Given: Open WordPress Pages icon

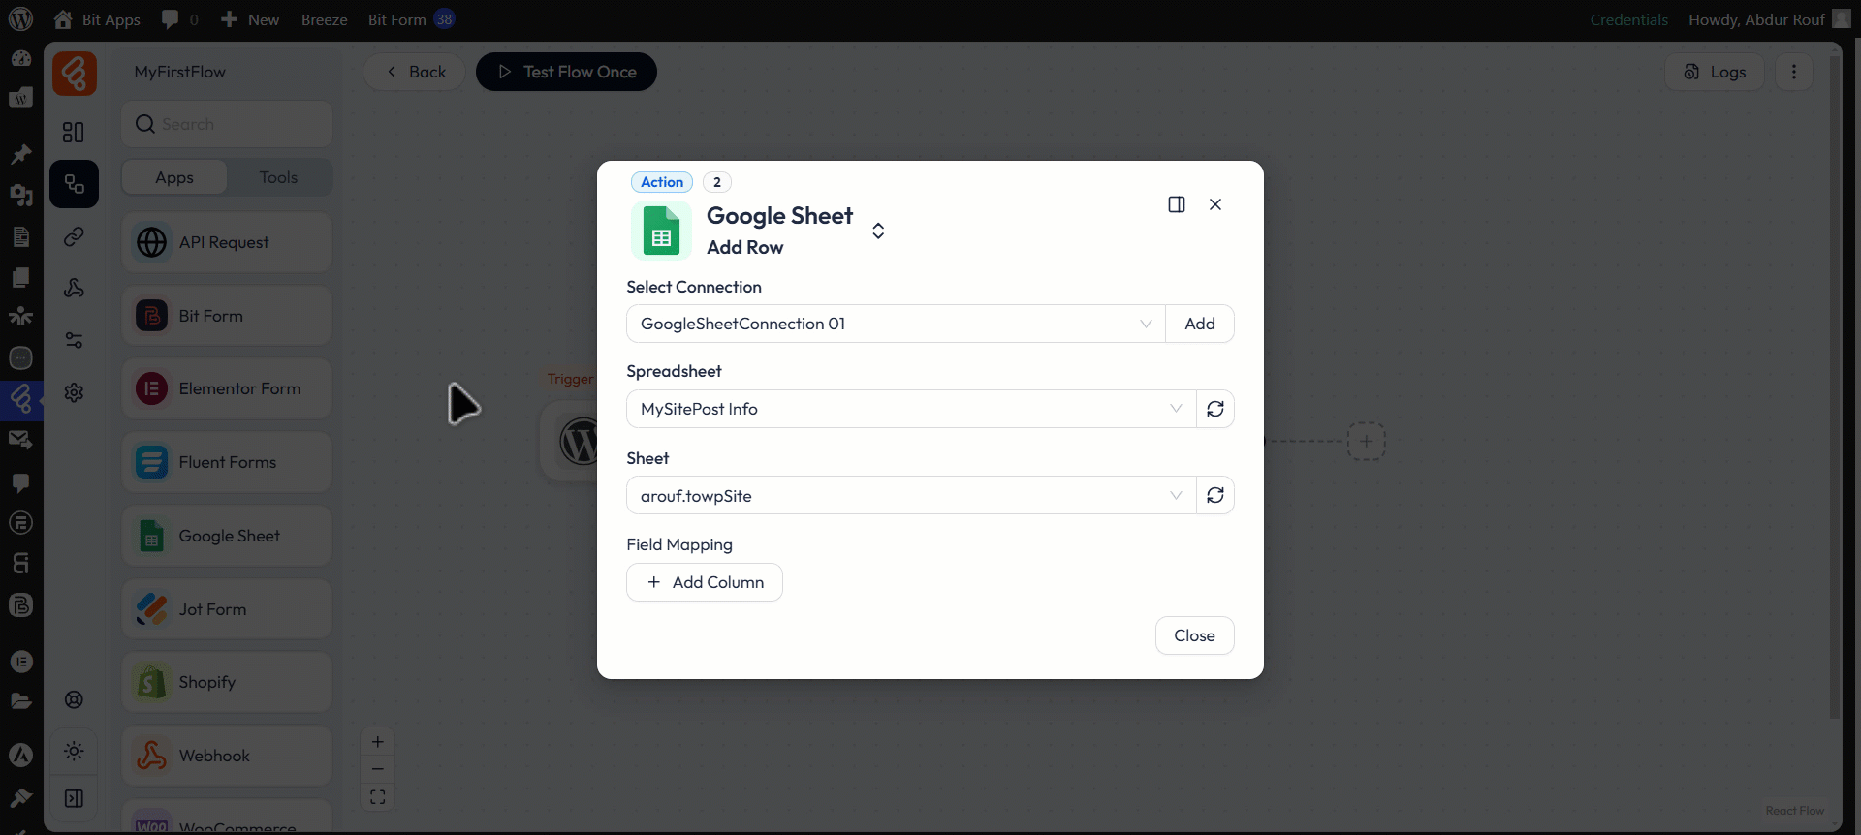Looking at the screenshot, I should pos(20,236).
